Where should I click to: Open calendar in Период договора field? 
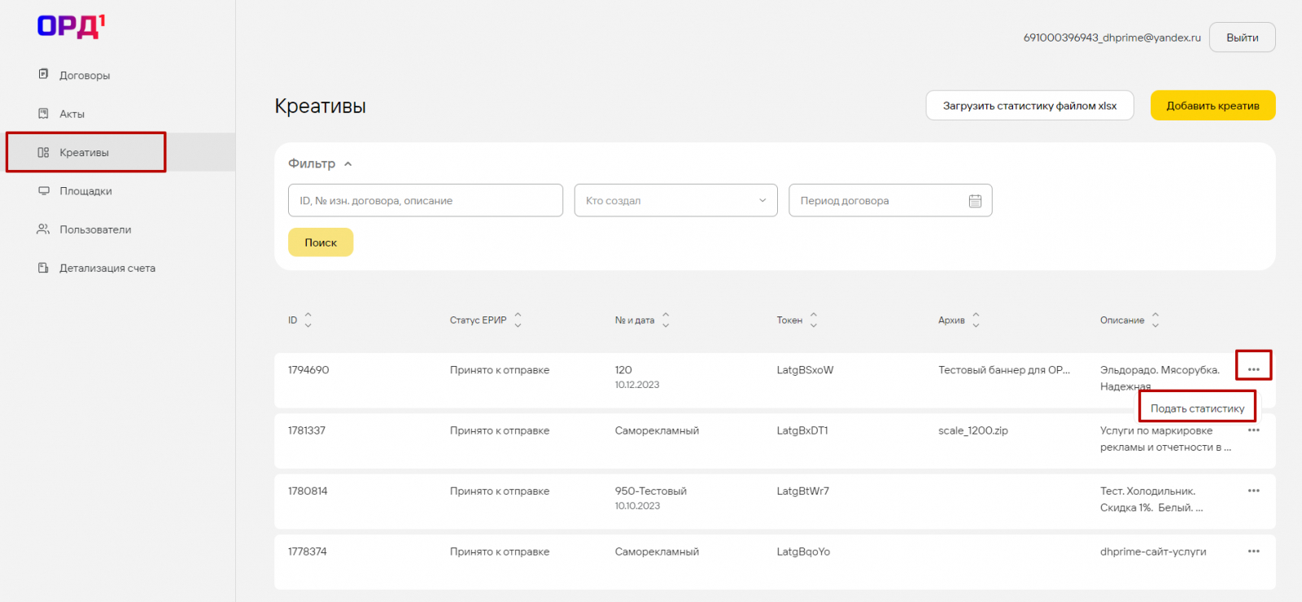[975, 201]
